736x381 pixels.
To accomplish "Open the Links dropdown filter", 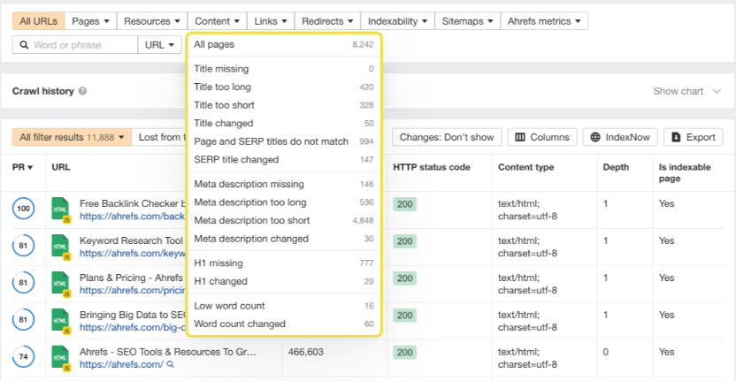I will (271, 21).
